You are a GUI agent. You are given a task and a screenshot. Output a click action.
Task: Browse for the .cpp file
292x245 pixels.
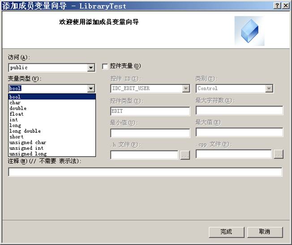(x=279, y=154)
